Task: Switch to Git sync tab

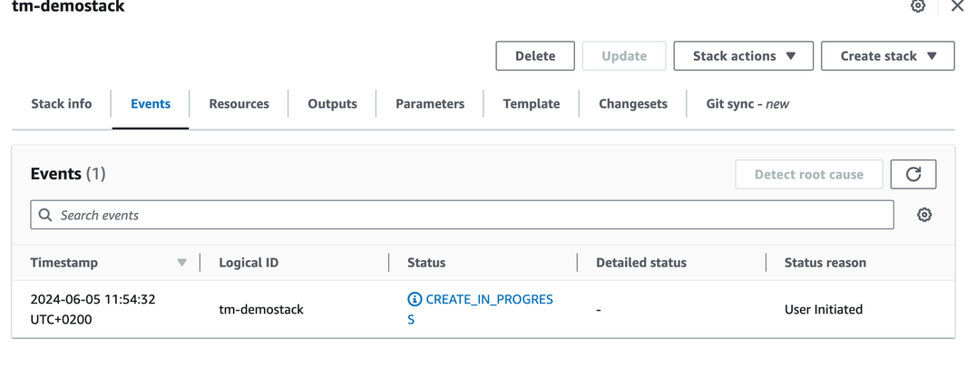Action: [x=747, y=103]
